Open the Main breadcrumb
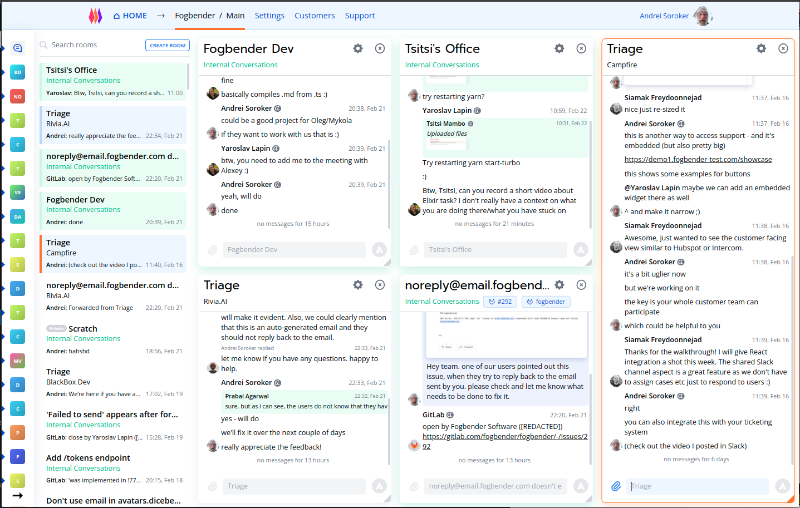800x508 pixels. click(x=235, y=16)
